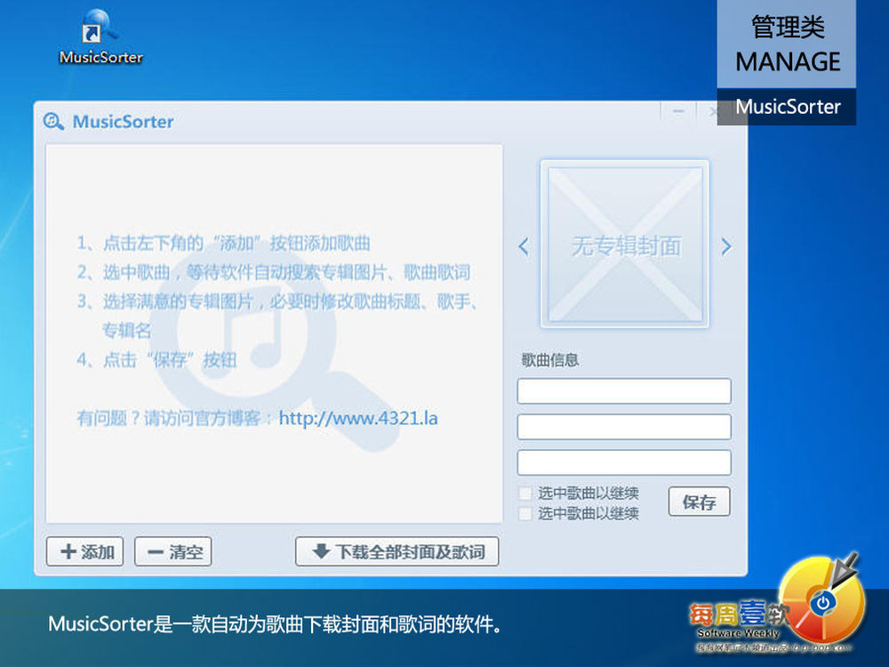Select the 无专辑封面 album cover placeholder
889x667 pixels.
pos(625,244)
